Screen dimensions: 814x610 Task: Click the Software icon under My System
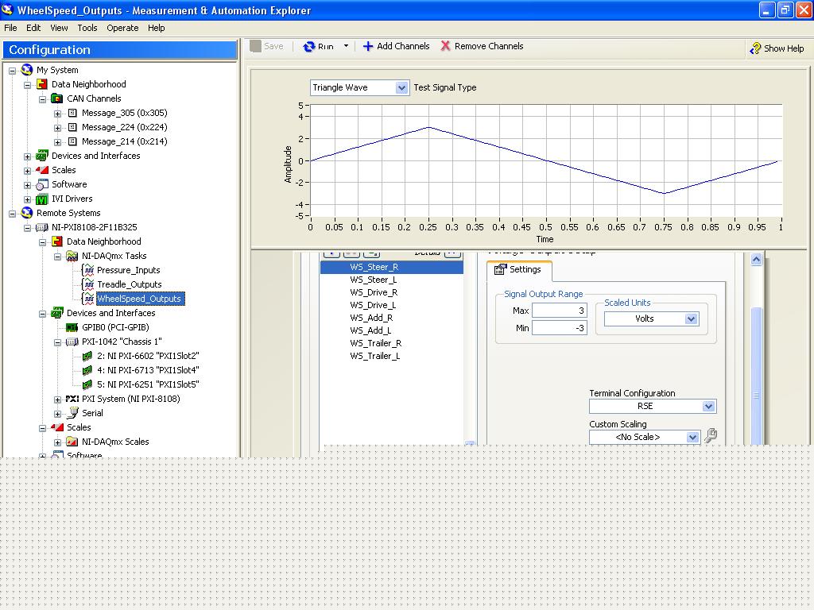(42, 184)
